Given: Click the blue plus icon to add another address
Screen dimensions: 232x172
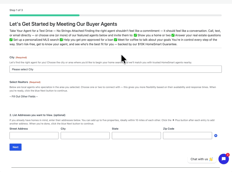Looking at the screenshot, I should [215, 135].
